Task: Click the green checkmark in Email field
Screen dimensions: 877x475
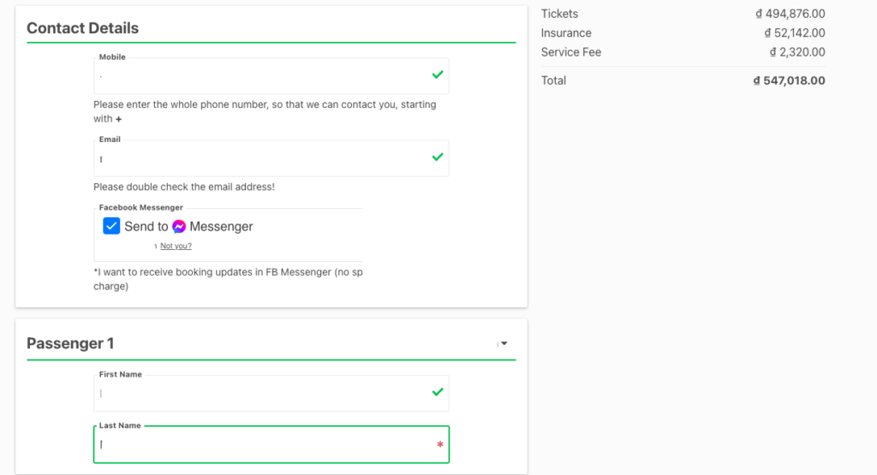Action: (438, 157)
